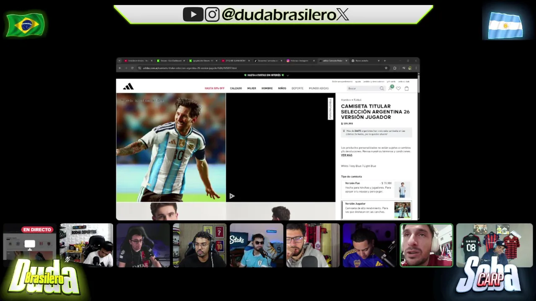Image resolution: width=536 pixels, height=301 pixels.
Task: Close the Nueva pestaña tab
Action: (379, 61)
